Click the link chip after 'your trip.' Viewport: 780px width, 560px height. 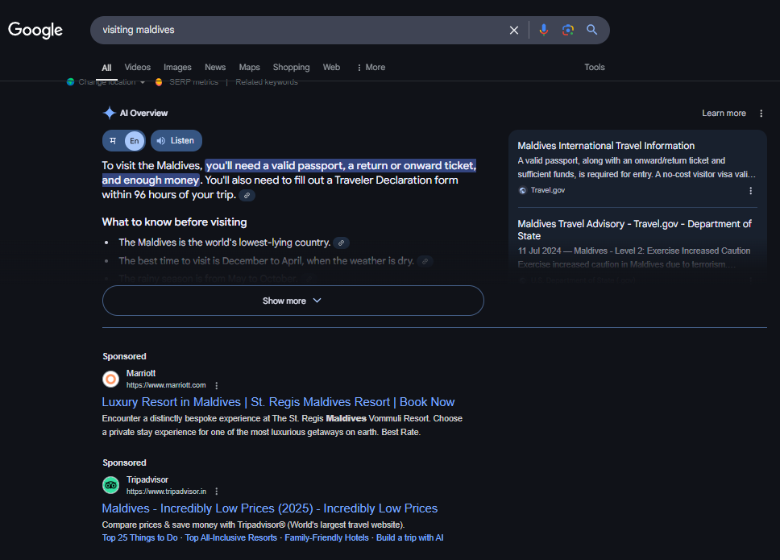[247, 196]
